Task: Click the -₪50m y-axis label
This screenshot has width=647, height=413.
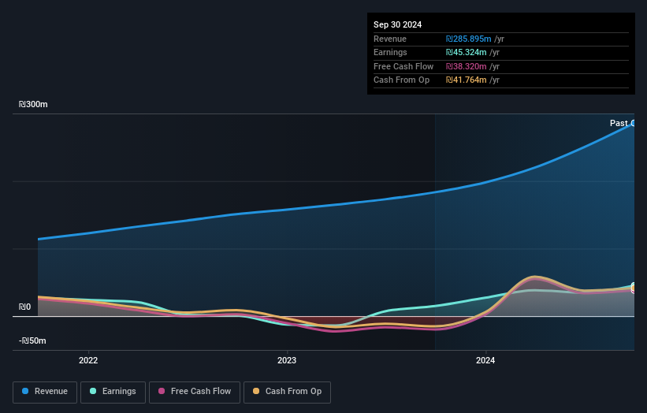Action: tap(32, 340)
